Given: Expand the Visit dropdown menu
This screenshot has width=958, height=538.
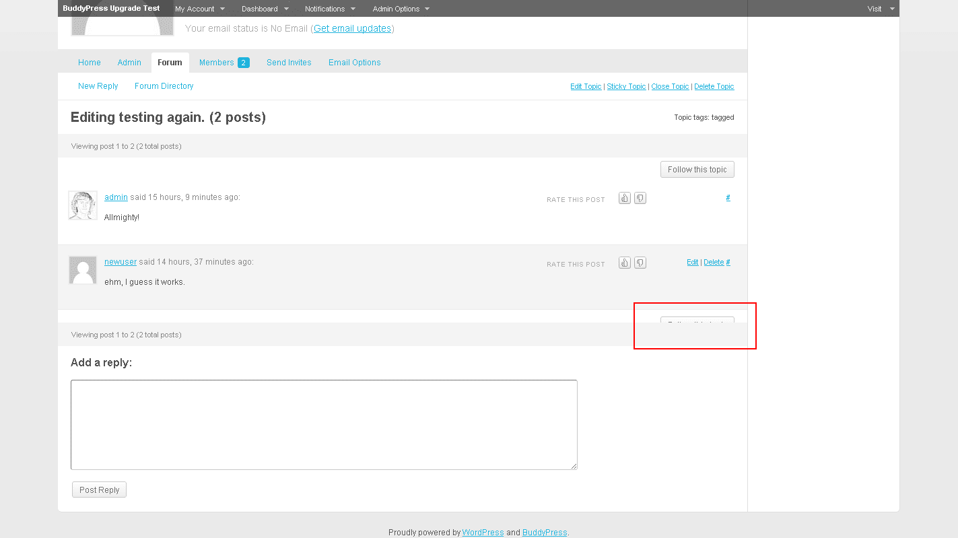Looking at the screenshot, I should pyautogui.click(x=881, y=9).
